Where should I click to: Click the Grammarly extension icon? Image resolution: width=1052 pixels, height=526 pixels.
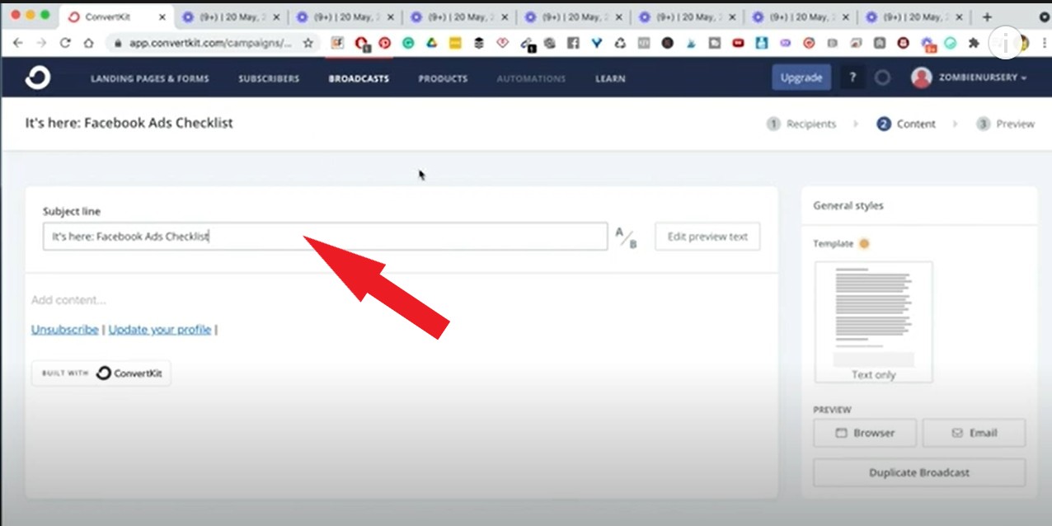click(407, 42)
